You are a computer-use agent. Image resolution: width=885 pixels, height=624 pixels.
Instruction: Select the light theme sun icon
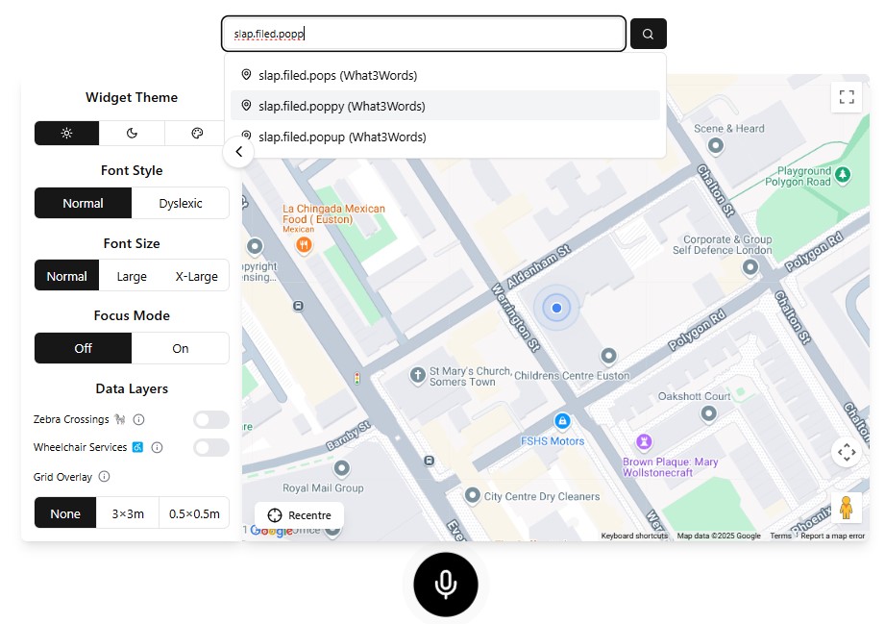66,133
